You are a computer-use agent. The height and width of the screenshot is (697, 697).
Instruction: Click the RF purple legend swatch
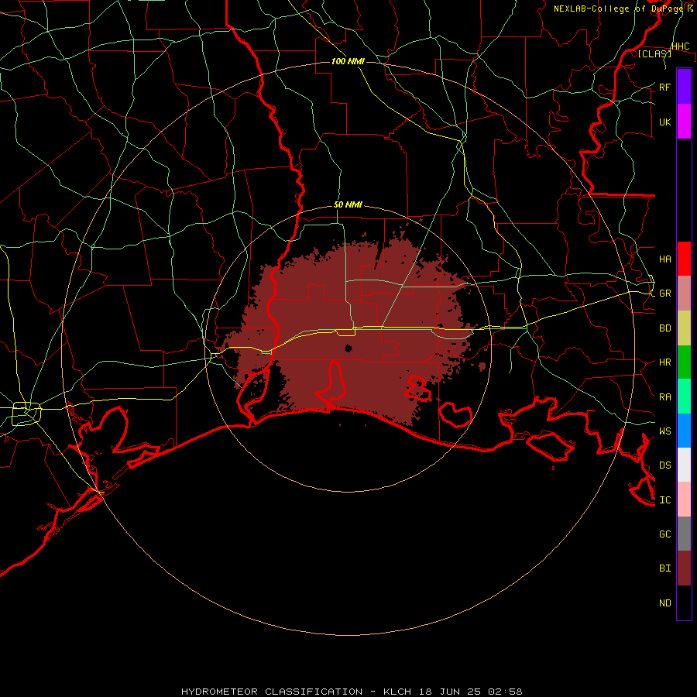point(684,87)
